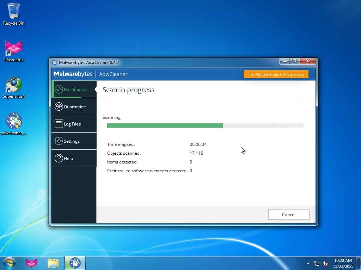The width and height of the screenshot is (361, 270).
Task: Select the Quarantine biohazard icon
Action: click(x=59, y=107)
